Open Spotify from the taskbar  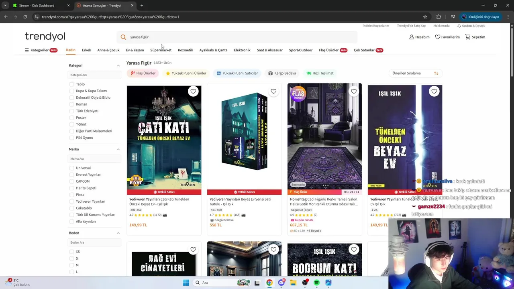click(316, 283)
